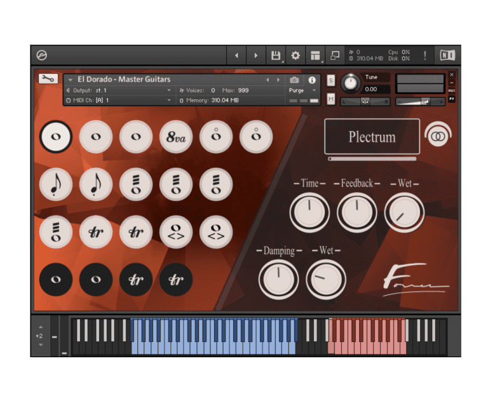Select the first light trill articulation
This screenshot has height=410, width=488.
click(x=96, y=232)
